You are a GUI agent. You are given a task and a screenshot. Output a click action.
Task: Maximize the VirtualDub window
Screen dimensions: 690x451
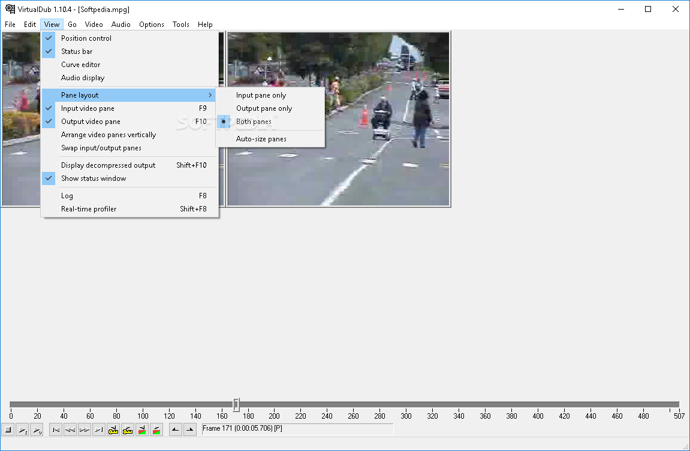pos(648,9)
